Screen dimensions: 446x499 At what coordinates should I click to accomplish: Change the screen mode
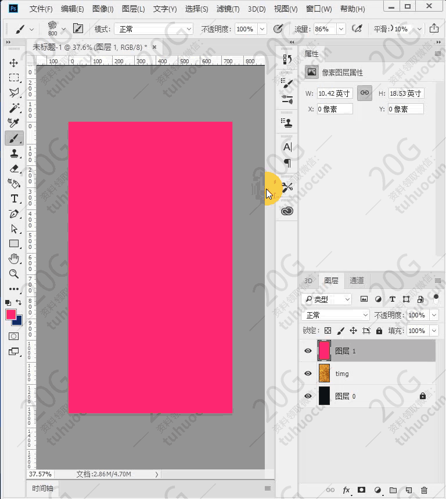[x=14, y=352]
